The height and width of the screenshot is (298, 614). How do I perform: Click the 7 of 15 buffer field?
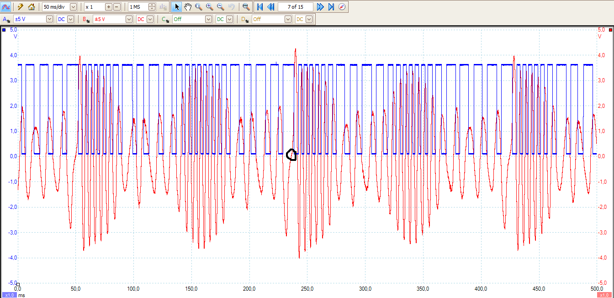(x=296, y=7)
